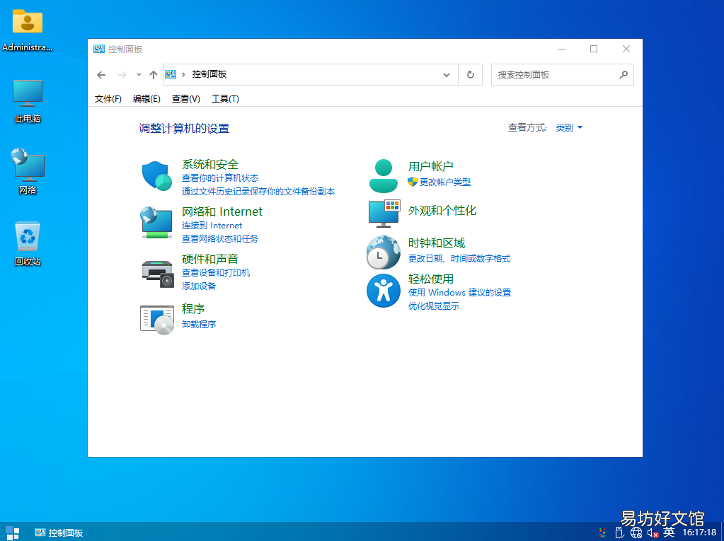Open the 类别 view mode dropdown
Screen dimensions: 724x541
click(x=569, y=128)
